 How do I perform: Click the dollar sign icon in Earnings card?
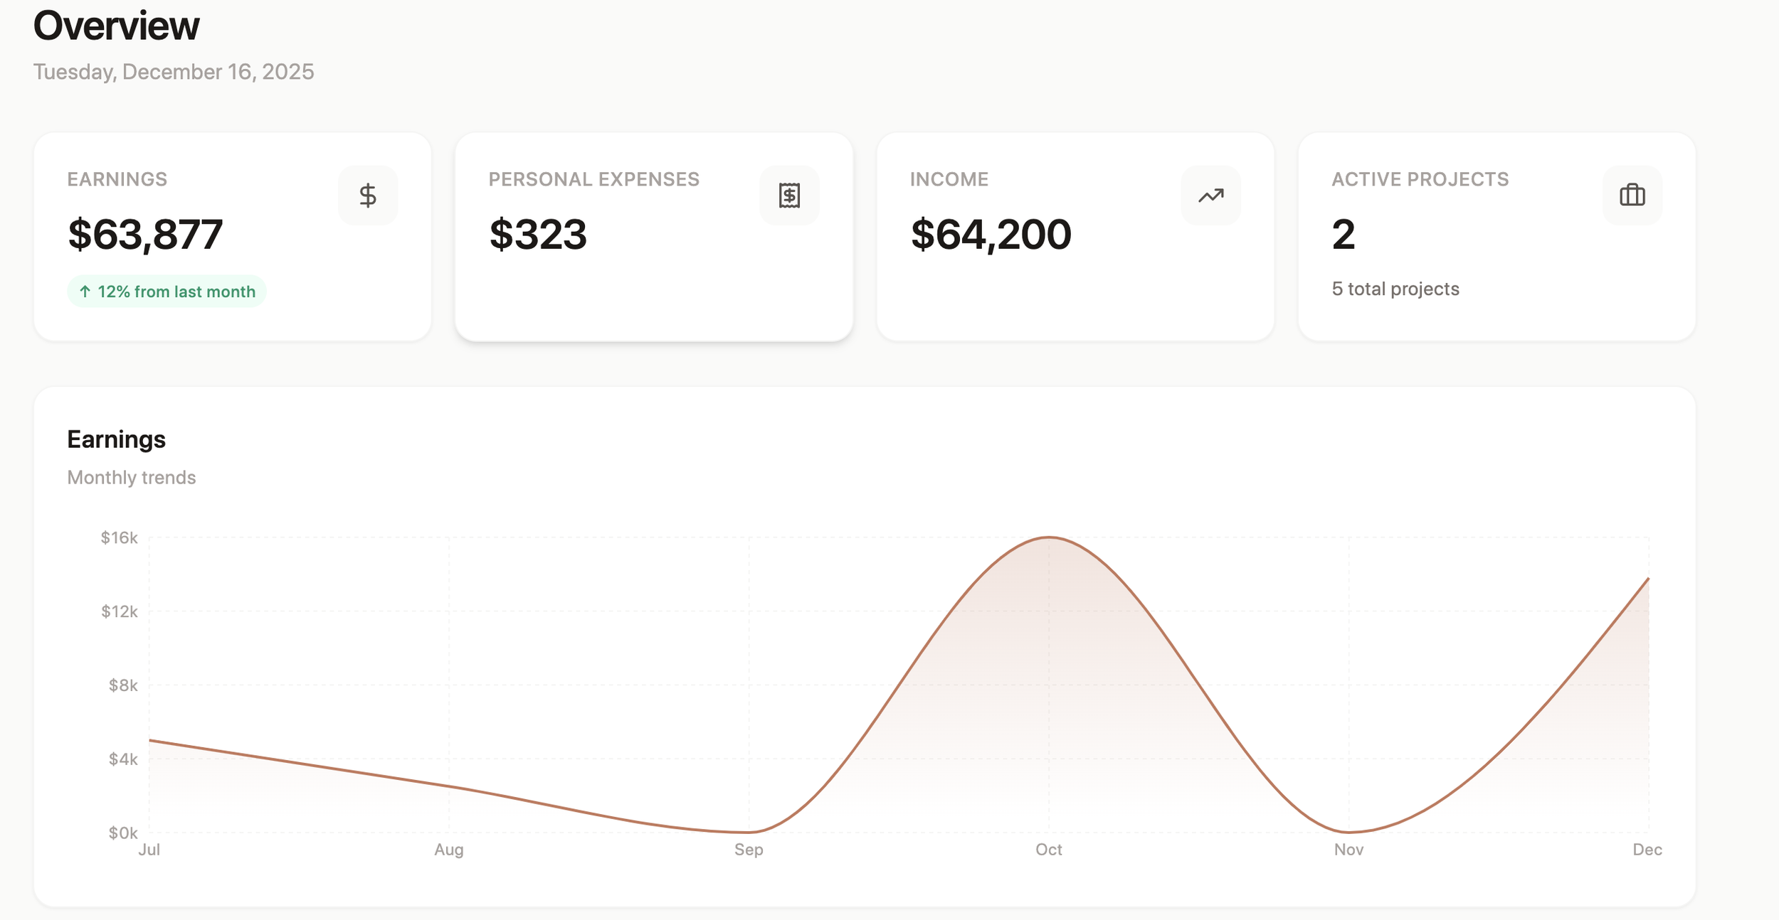[x=367, y=196]
